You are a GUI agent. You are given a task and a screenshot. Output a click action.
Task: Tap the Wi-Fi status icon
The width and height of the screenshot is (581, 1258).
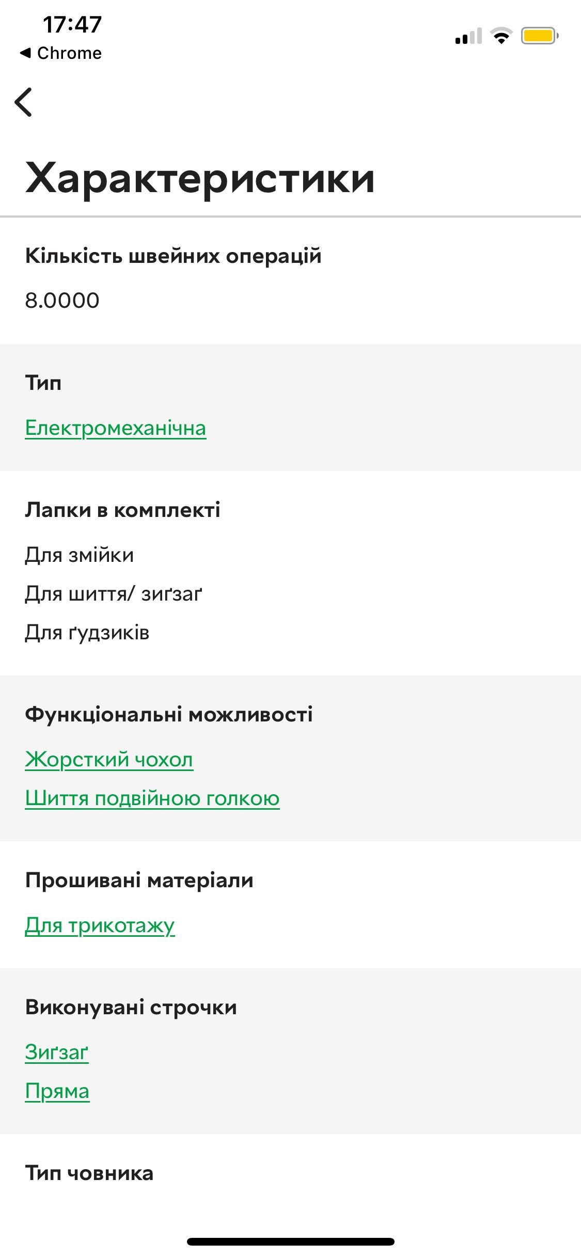500,36
